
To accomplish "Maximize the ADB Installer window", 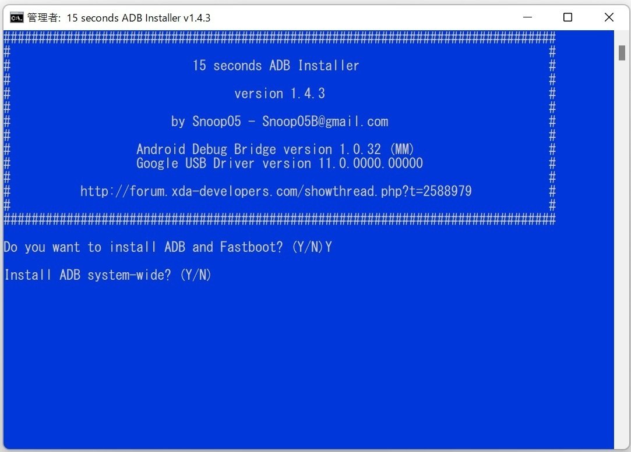I will coord(568,17).
